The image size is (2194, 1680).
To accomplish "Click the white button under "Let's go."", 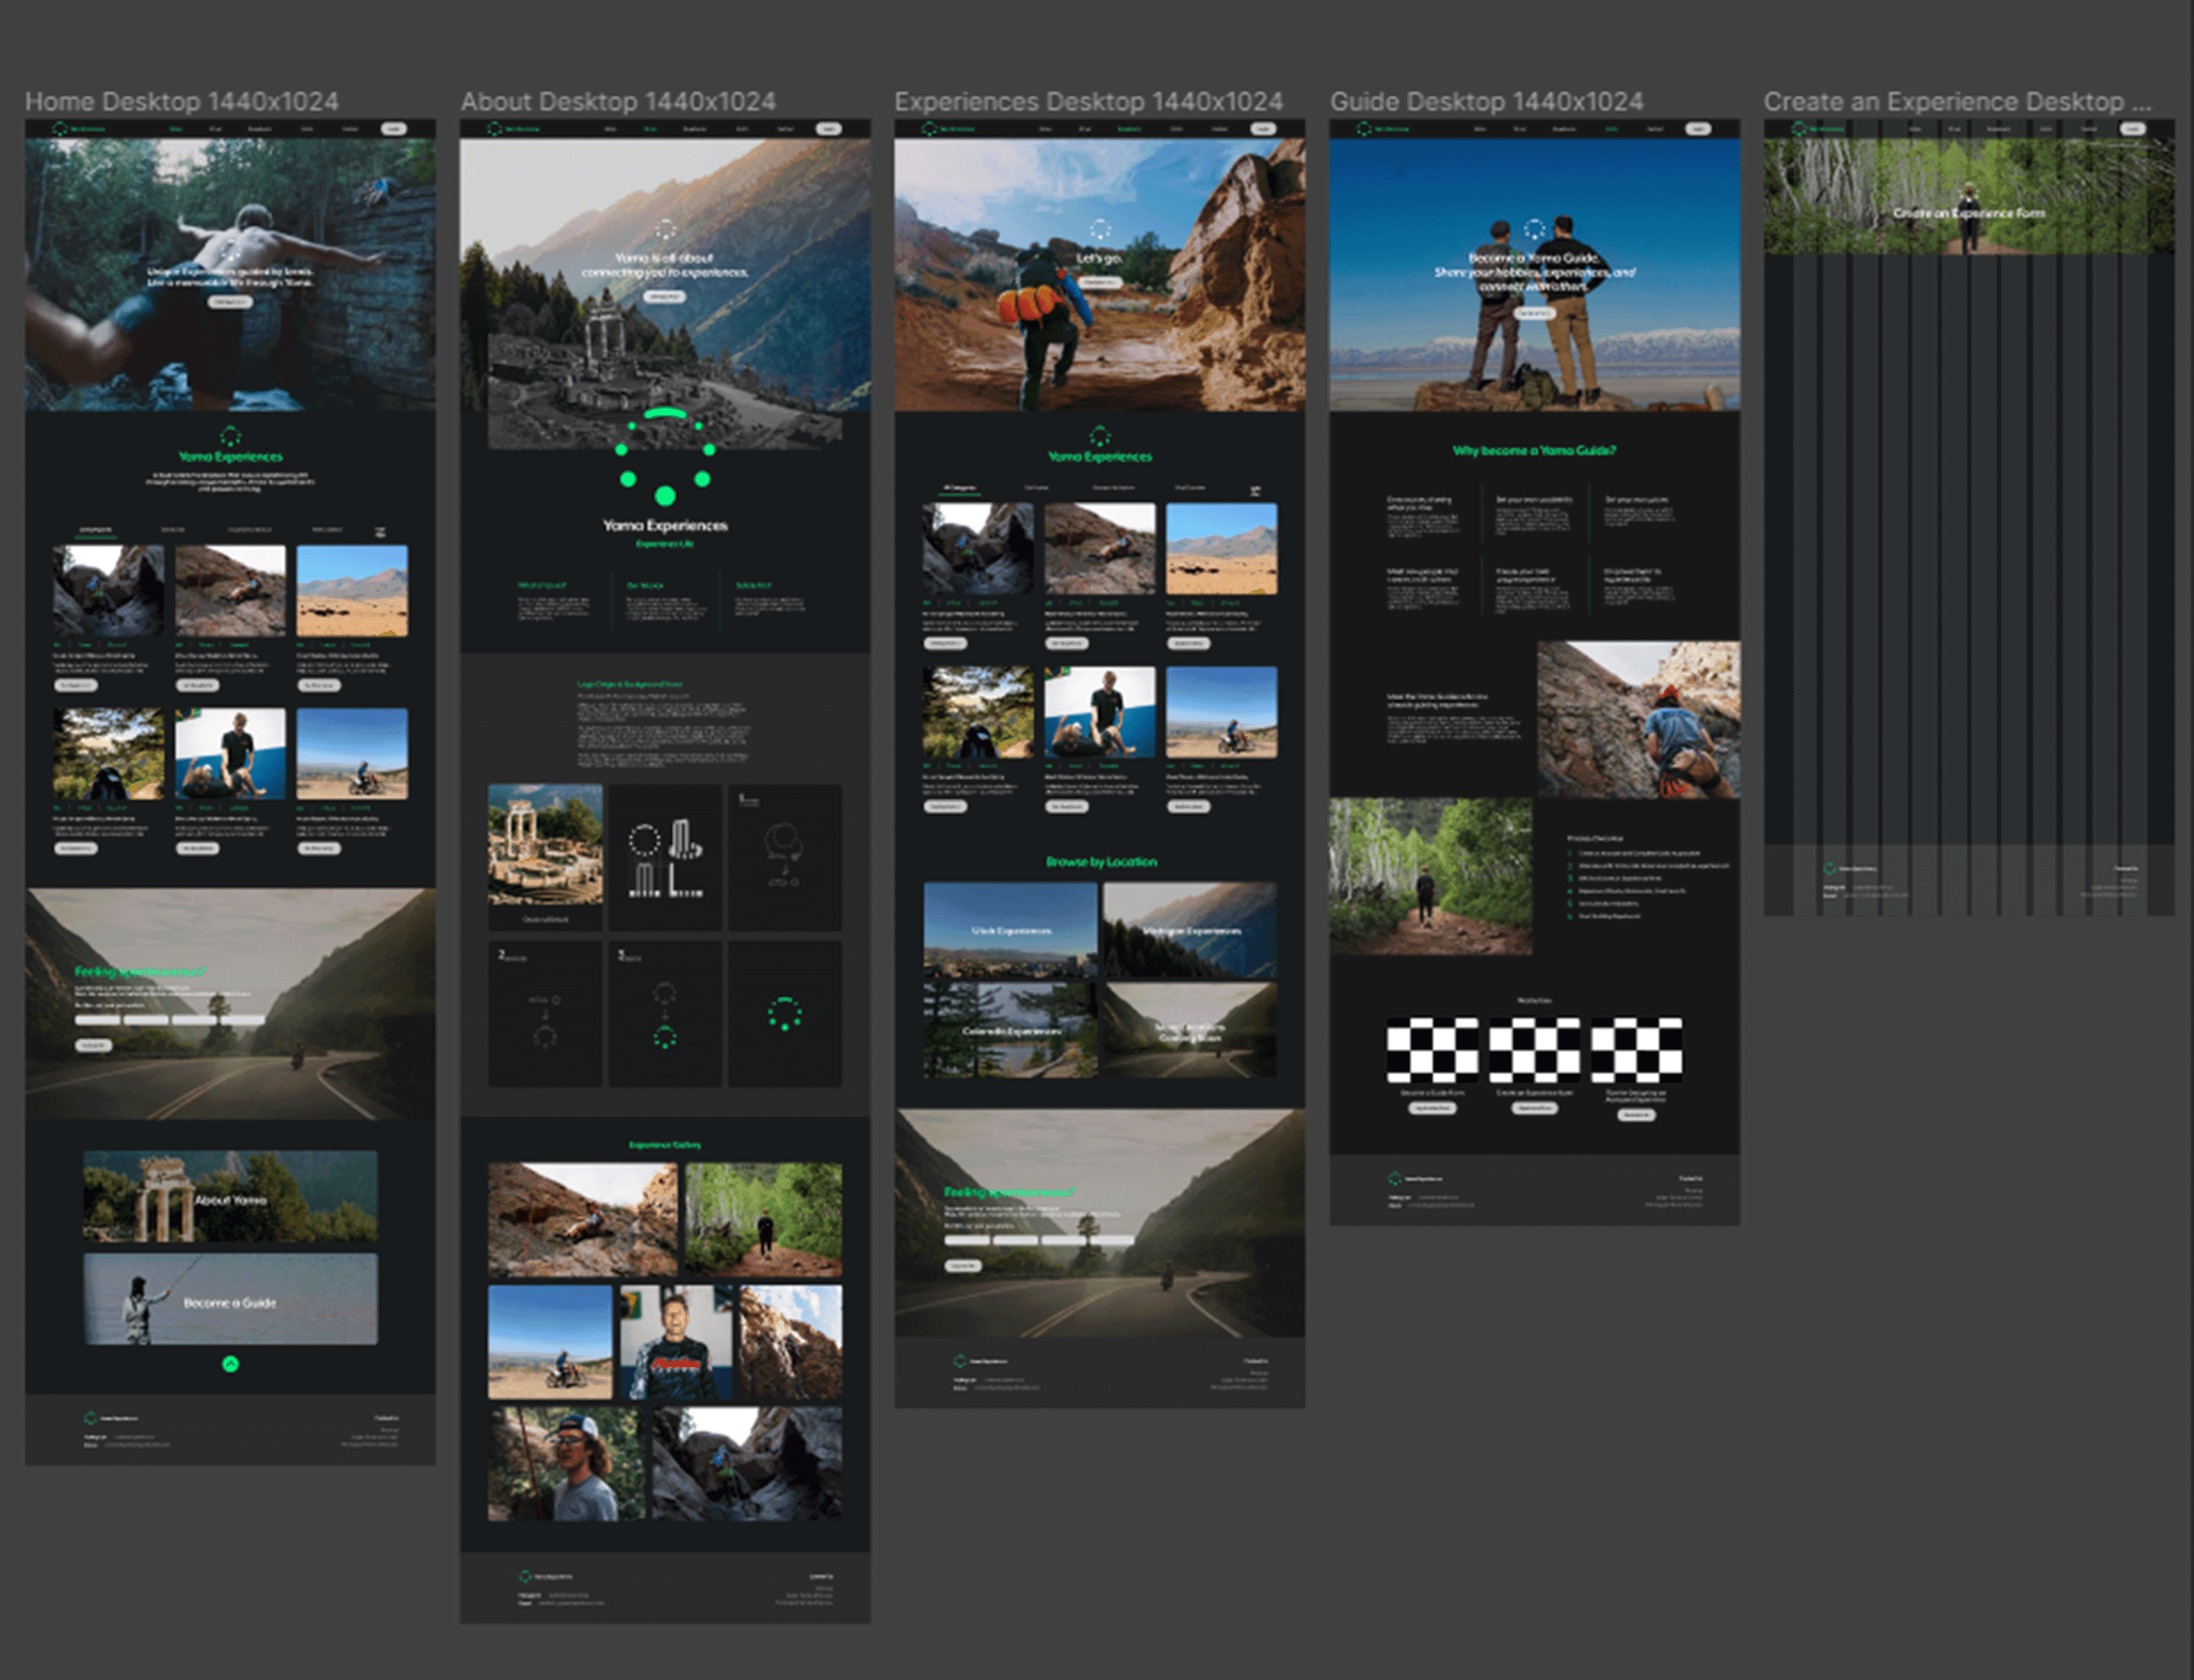I will coord(1099,282).
